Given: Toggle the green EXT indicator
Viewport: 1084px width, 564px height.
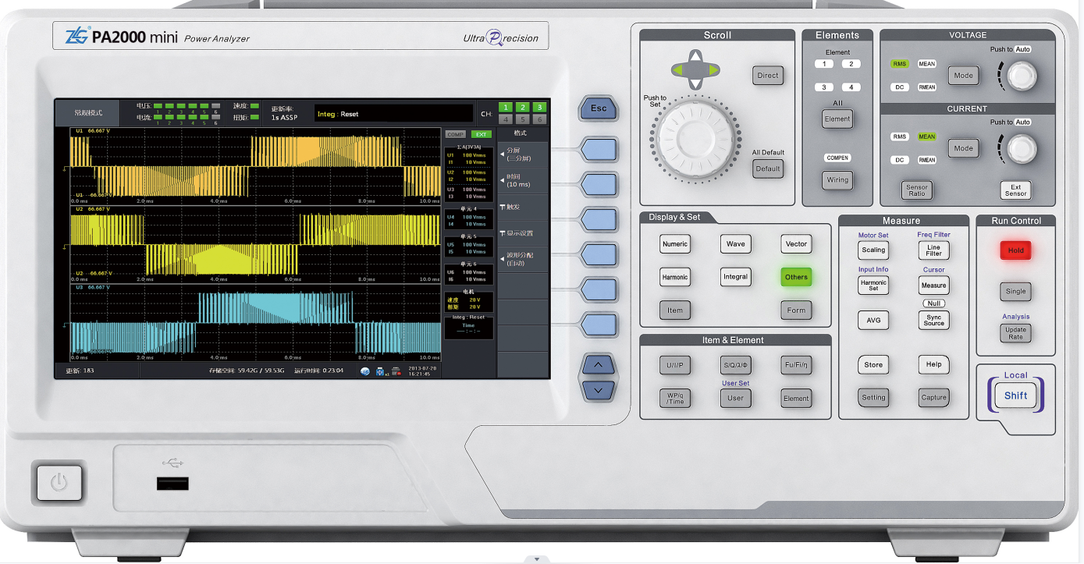Looking at the screenshot, I should (x=482, y=134).
